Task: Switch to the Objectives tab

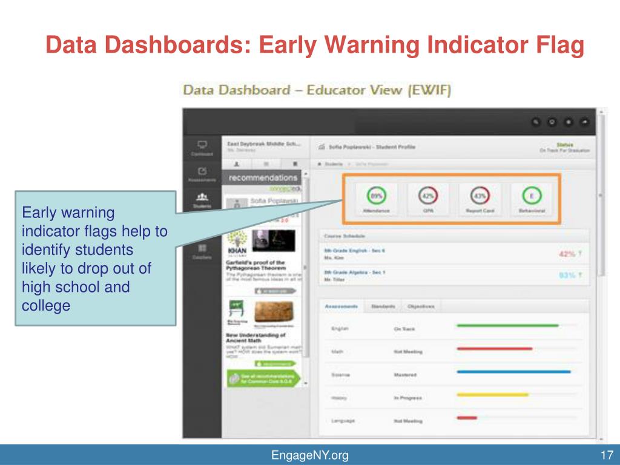Action: [421, 306]
